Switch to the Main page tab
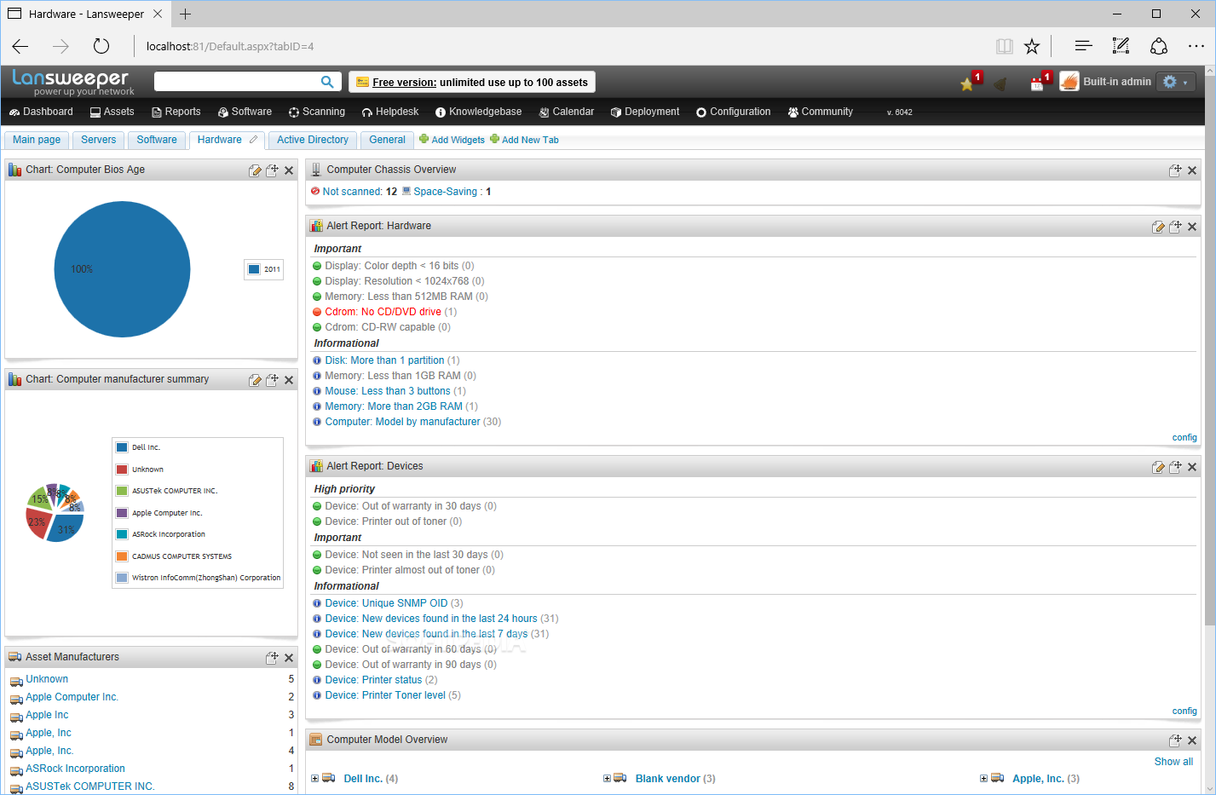Screen dimensions: 1216x795 37,140
